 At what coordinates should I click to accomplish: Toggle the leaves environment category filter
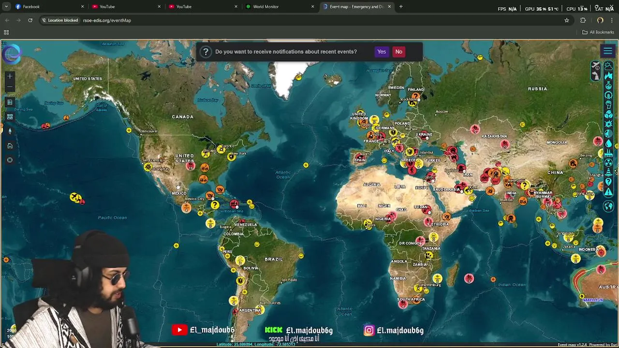(609, 114)
